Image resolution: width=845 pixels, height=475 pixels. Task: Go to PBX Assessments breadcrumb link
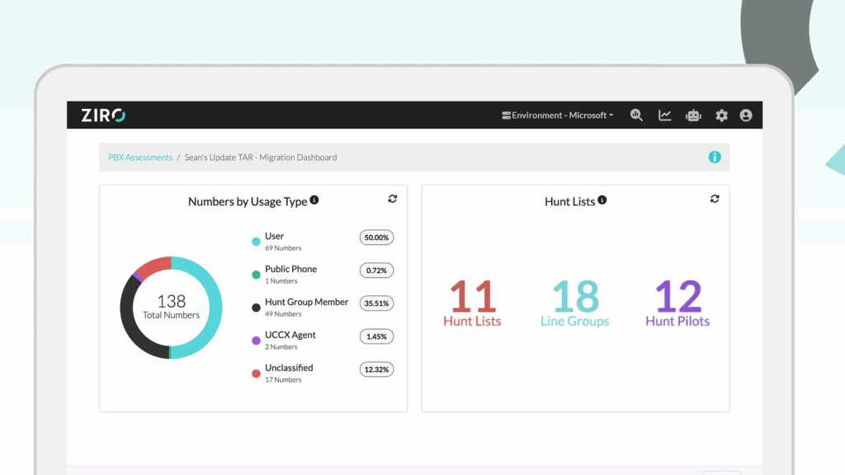(140, 158)
